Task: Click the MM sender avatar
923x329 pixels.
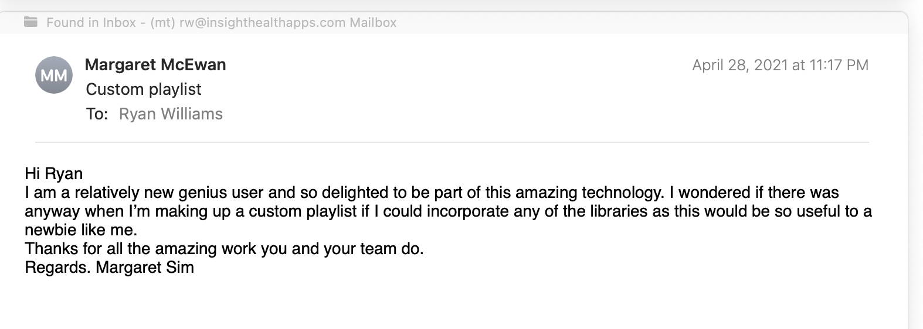Action: point(54,75)
